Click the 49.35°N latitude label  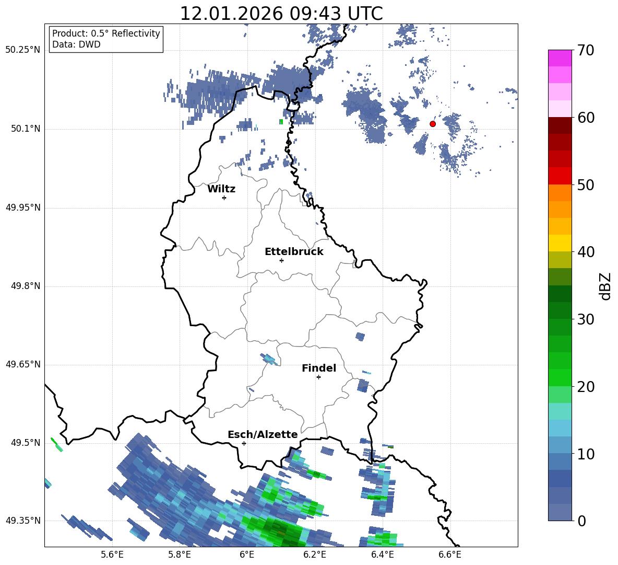point(23,521)
